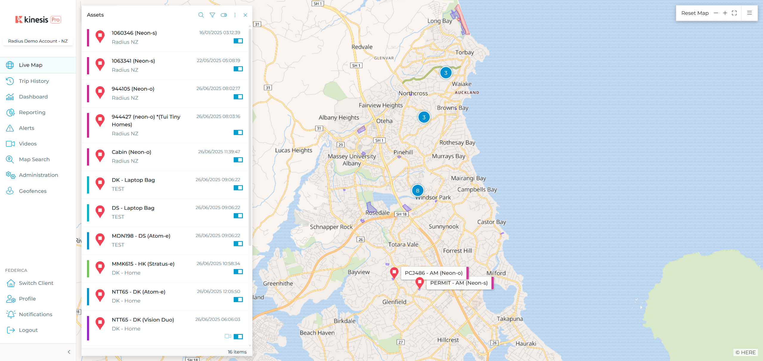Click the search icon in Assets panel

pos(201,15)
